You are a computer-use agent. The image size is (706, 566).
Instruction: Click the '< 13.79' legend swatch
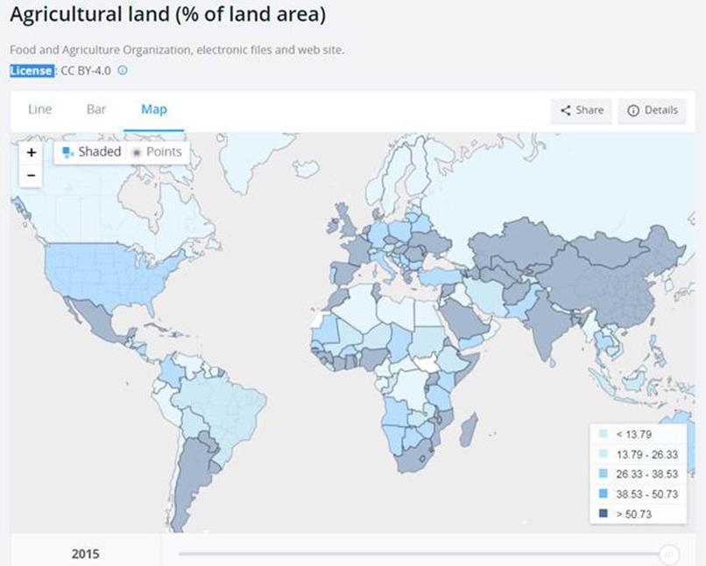point(603,433)
